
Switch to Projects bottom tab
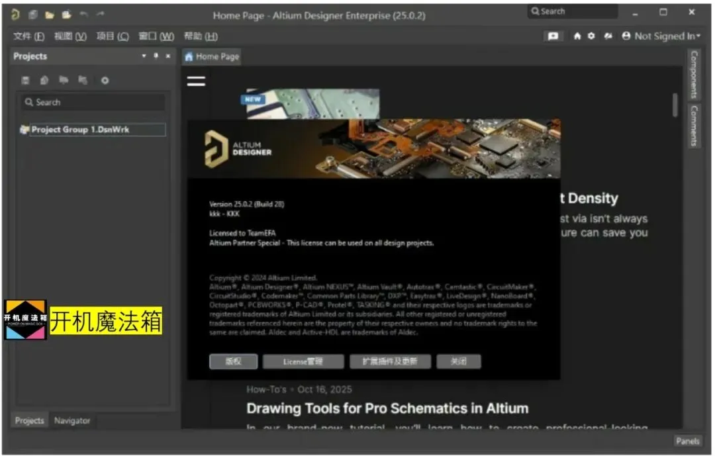pyautogui.click(x=30, y=420)
